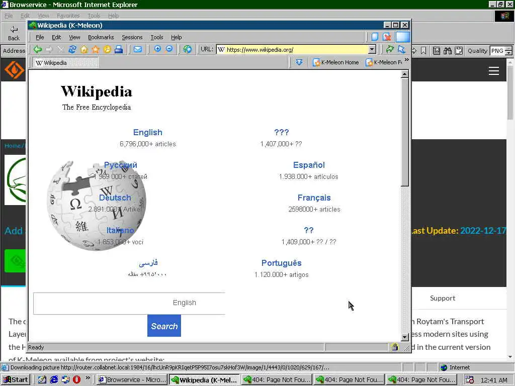
Task: Select the Wikipedia tab
Action: coord(65,63)
